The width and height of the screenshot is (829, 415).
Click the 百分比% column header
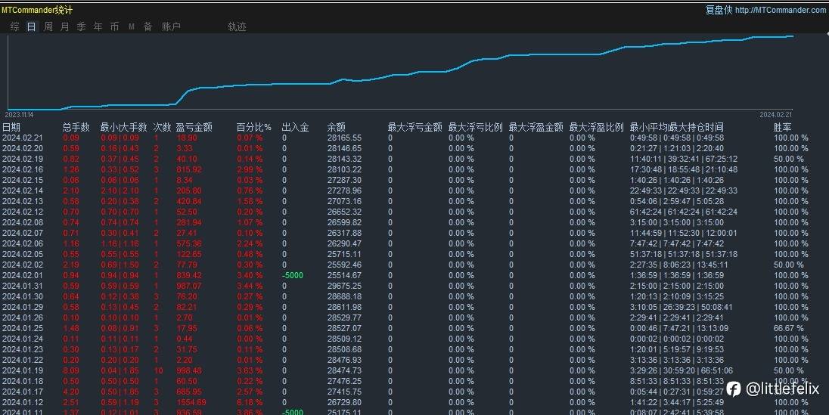coord(254,127)
